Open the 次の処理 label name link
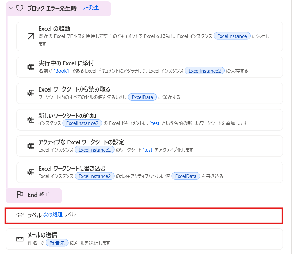The height and width of the screenshot is (254, 292). pos(53,215)
